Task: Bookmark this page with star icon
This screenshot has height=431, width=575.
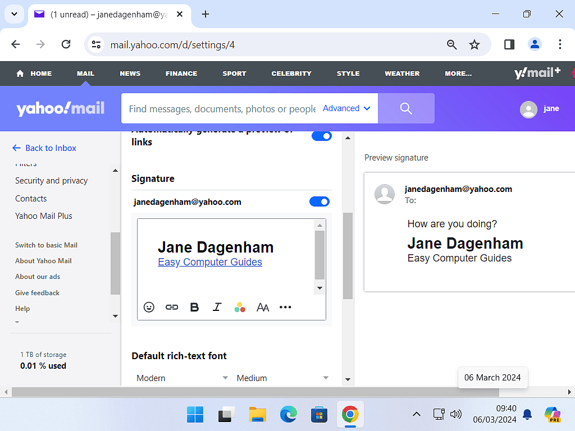Action: point(474,44)
